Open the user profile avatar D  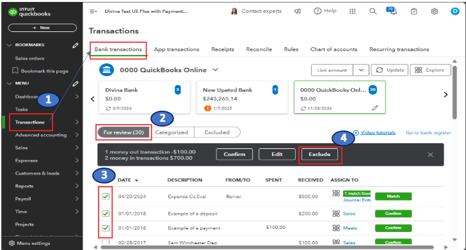tap(454, 11)
